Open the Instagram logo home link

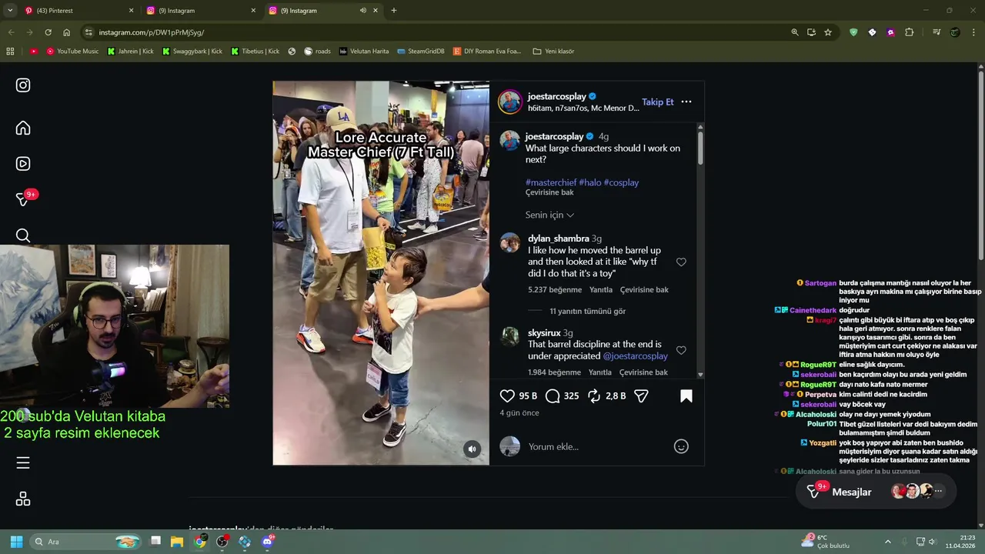click(x=23, y=85)
